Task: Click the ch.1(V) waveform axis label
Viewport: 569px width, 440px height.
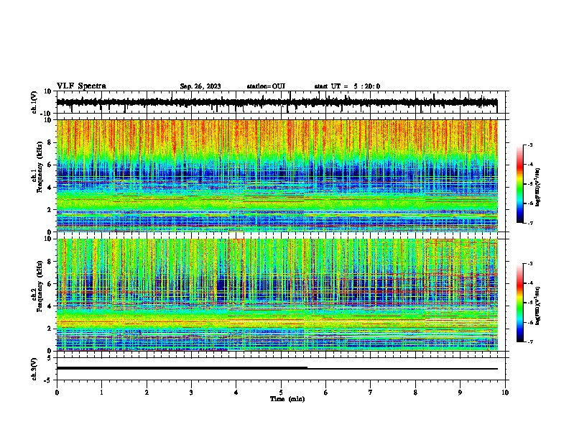Action: [34, 102]
